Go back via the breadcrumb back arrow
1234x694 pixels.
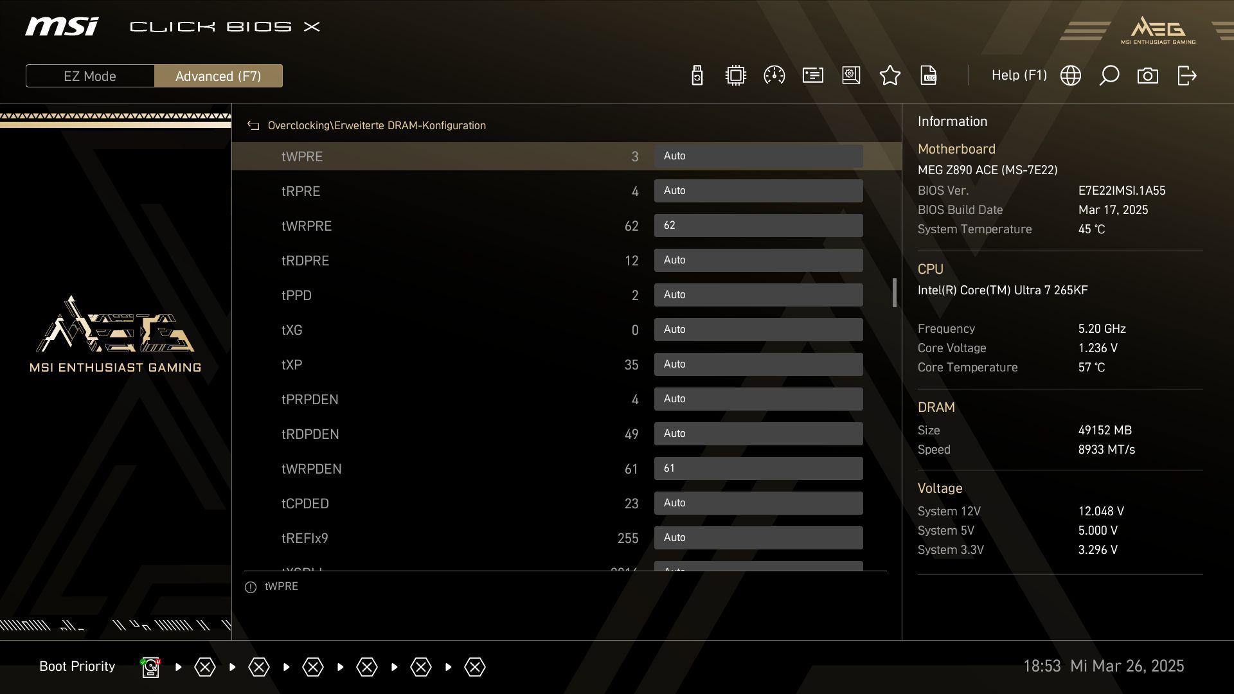tap(253, 126)
